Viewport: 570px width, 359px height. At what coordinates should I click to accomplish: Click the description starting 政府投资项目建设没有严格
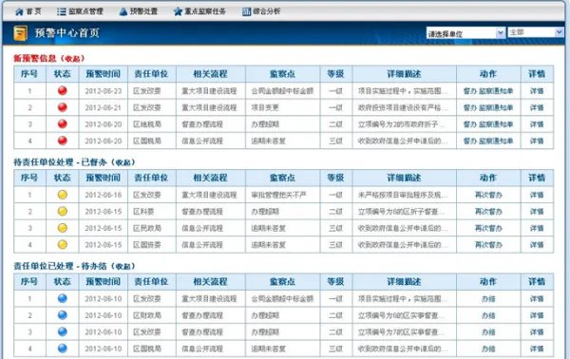[403, 107]
